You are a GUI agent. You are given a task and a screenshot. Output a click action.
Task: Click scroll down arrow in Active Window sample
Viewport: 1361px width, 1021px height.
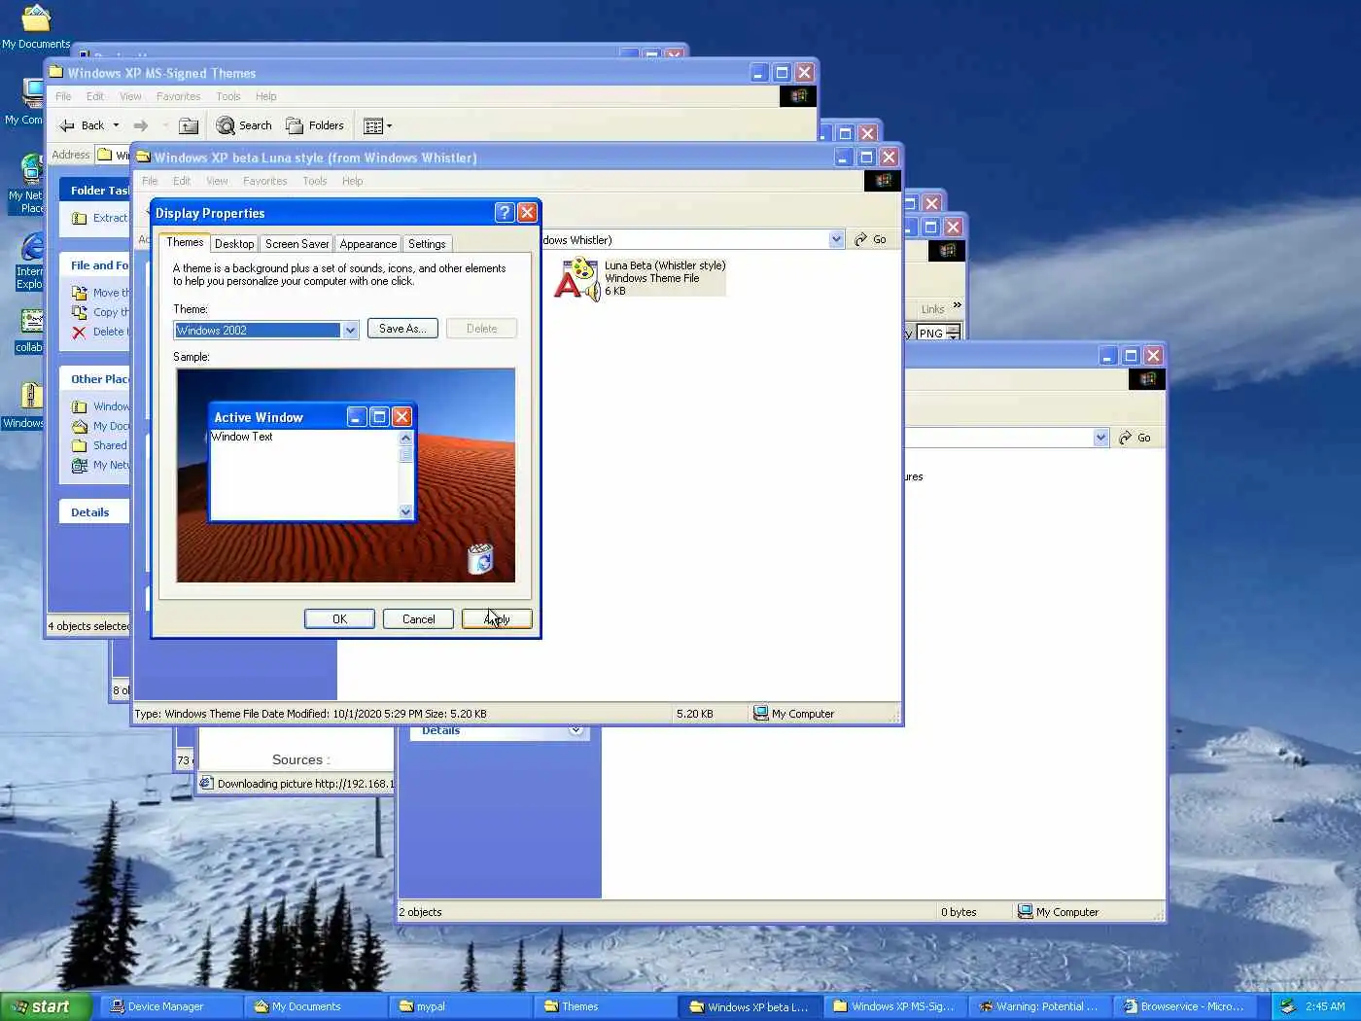tap(406, 511)
